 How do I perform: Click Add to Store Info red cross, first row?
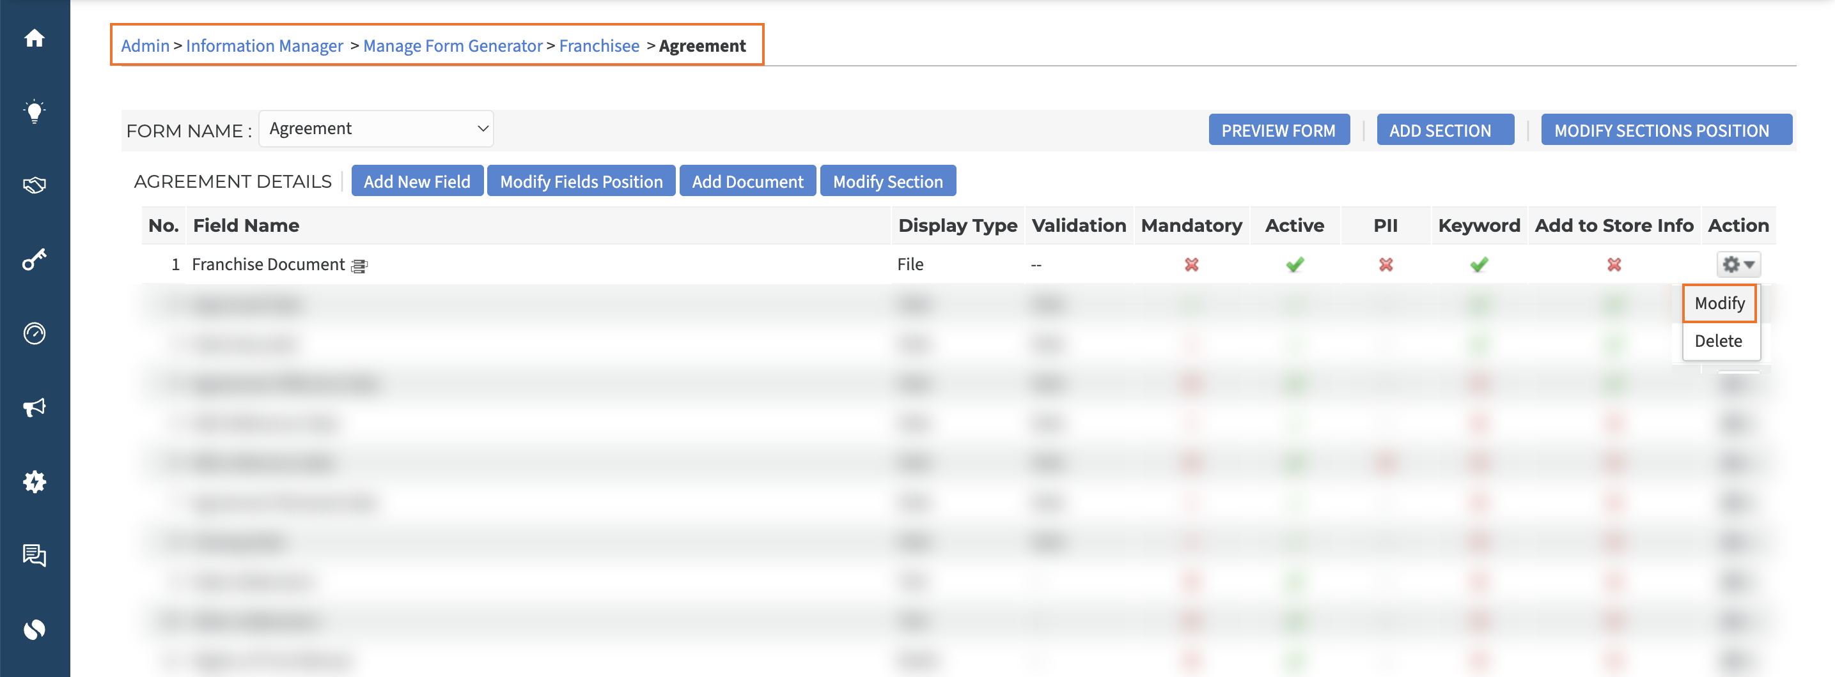tap(1614, 265)
